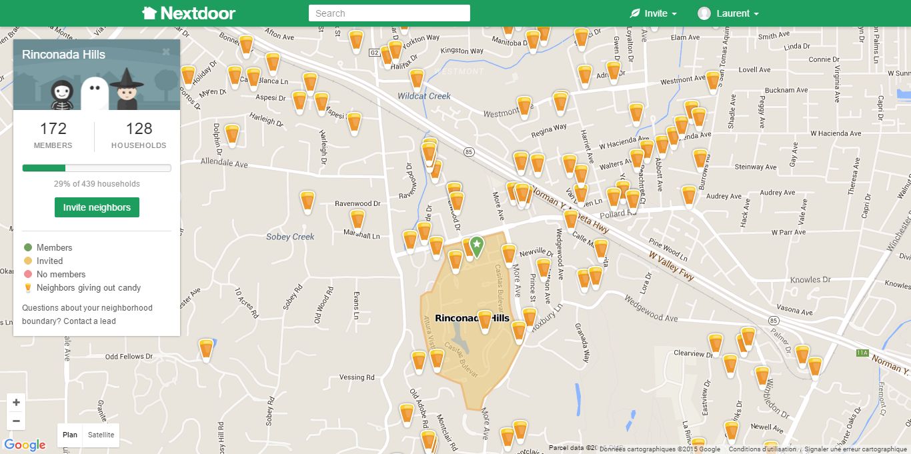This screenshot has width=911, height=454.
Task: Click candy corn marker near Newell Ave
Action: pyautogui.click(x=732, y=433)
